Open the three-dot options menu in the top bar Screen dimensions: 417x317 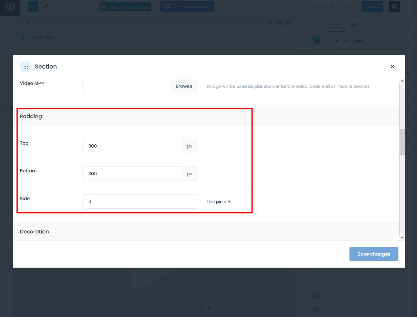pos(406,7)
